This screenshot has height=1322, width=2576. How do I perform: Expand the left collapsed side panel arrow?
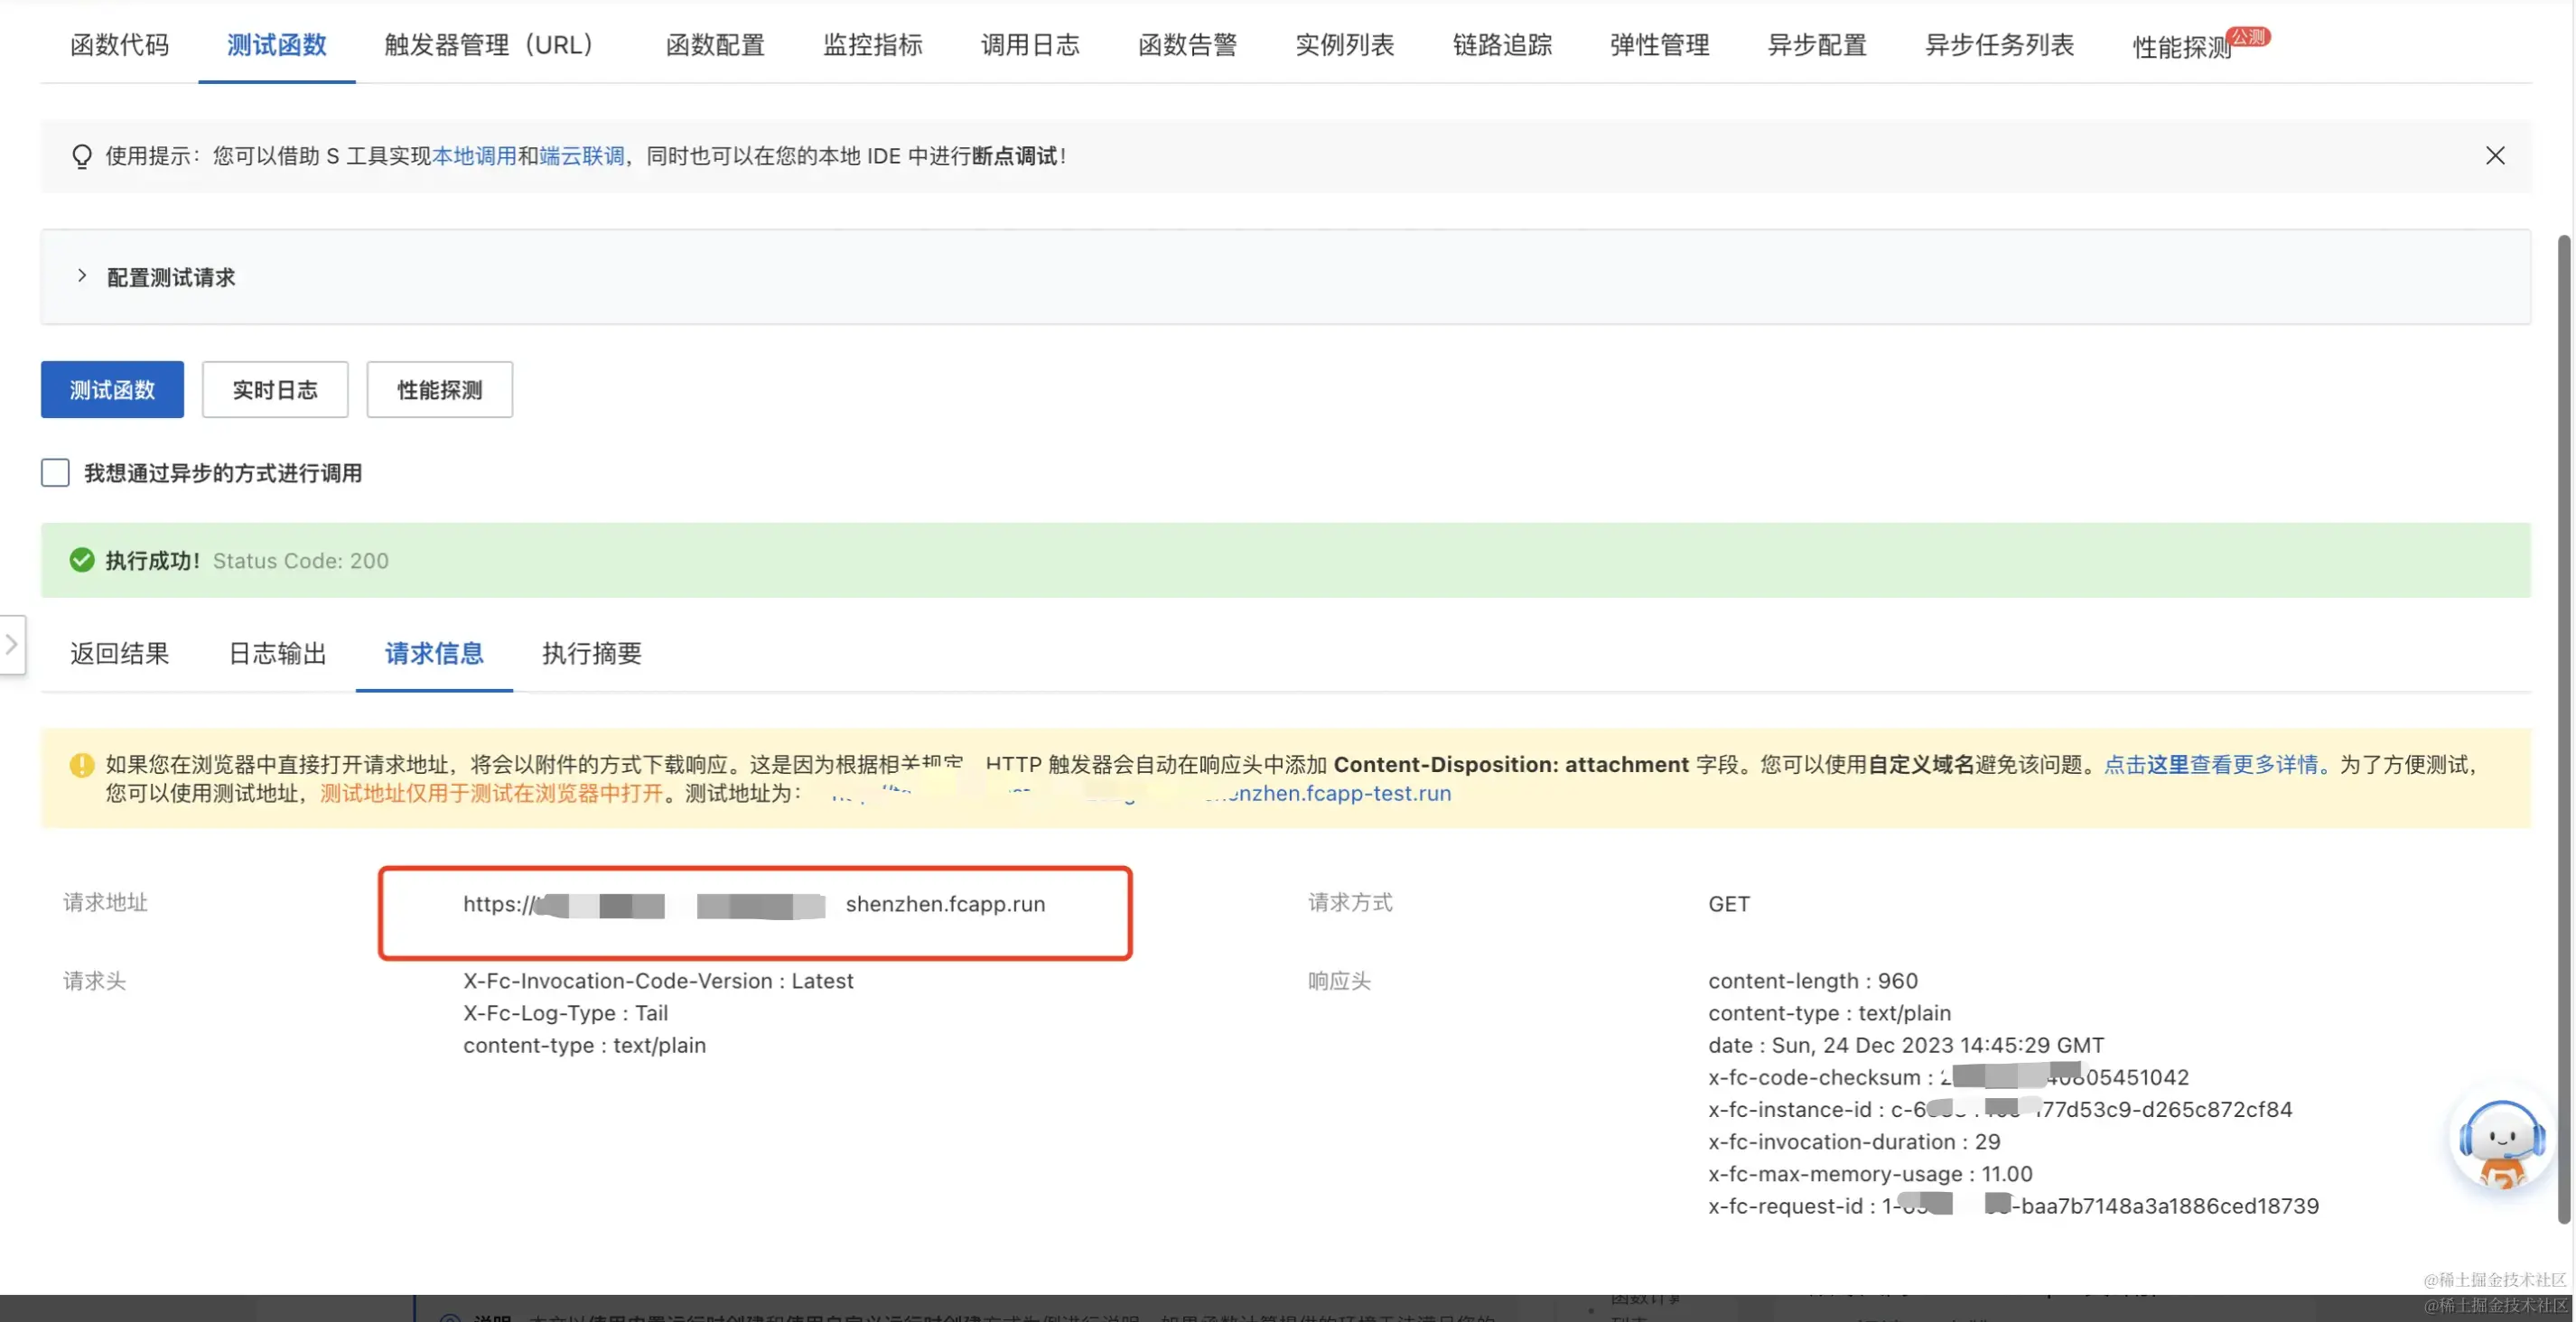click(12, 645)
